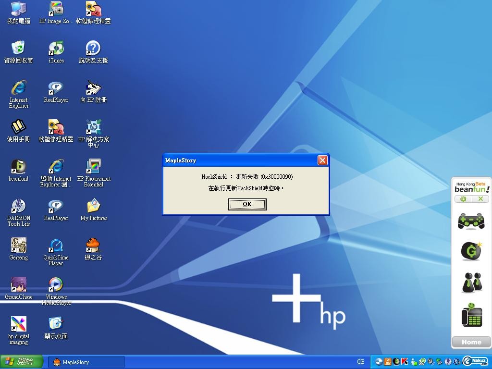Click the Kaspersky tray icon
The height and width of the screenshot is (369, 492).
click(405, 362)
